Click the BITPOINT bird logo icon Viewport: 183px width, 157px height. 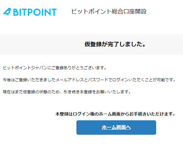click(7, 12)
